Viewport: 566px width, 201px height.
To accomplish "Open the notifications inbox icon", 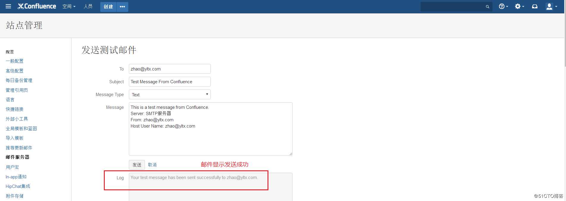I will (x=535, y=6).
